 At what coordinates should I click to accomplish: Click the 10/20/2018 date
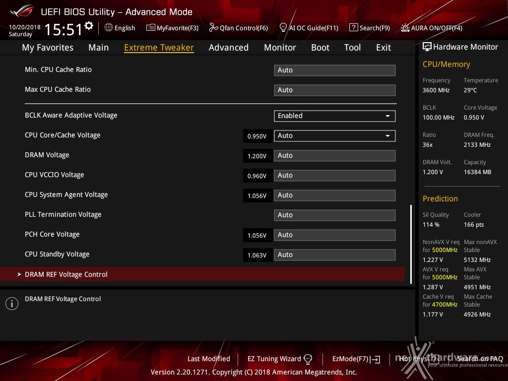tap(25, 27)
